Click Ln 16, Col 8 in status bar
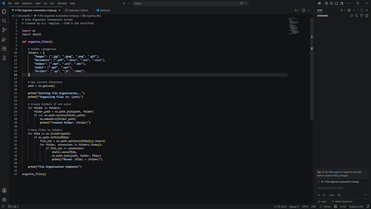The width and height of the screenshot is (371, 209). tap(280, 207)
